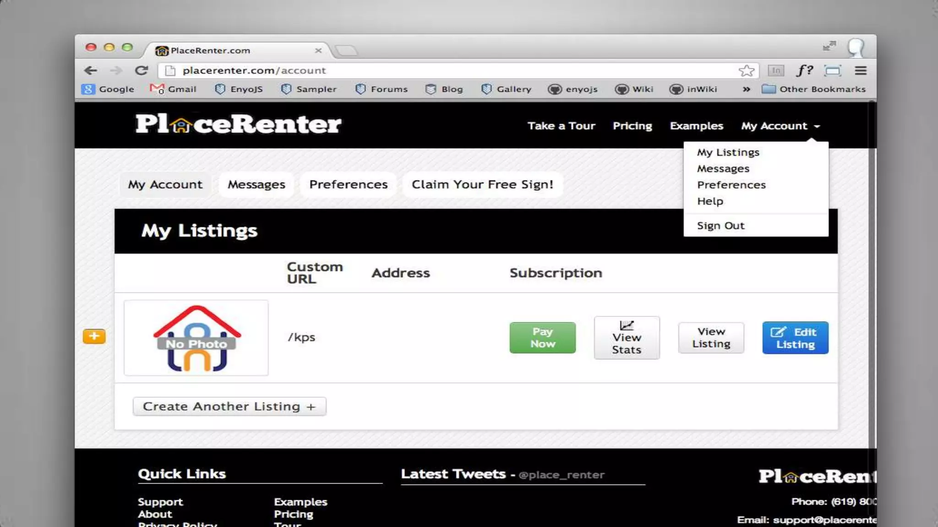The image size is (938, 527).
Task: Click the bookmark star icon in address bar
Action: point(746,70)
